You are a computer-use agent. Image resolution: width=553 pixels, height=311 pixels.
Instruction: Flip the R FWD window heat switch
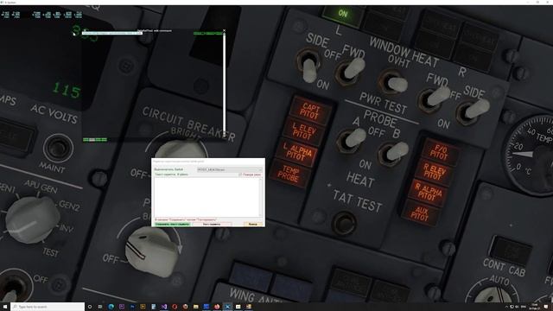point(434,98)
